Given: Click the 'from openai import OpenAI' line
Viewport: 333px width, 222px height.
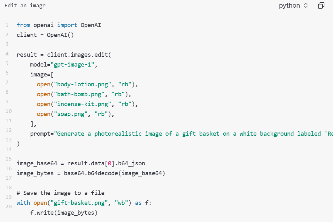Looking at the screenshot, I should [x=59, y=25].
